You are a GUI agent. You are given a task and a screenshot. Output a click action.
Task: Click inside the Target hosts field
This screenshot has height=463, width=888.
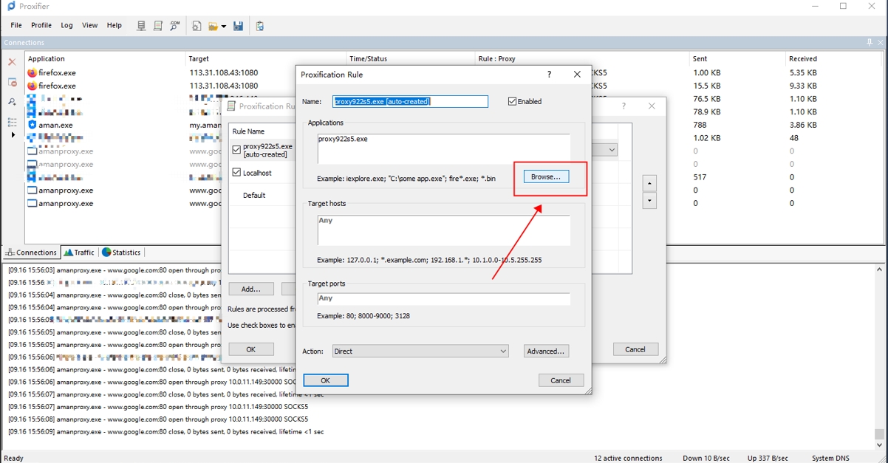(x=443, y=230)
